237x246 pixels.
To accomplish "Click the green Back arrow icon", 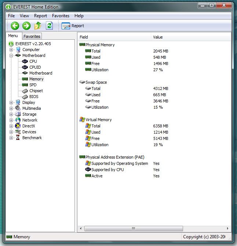I will coord(15,26).
